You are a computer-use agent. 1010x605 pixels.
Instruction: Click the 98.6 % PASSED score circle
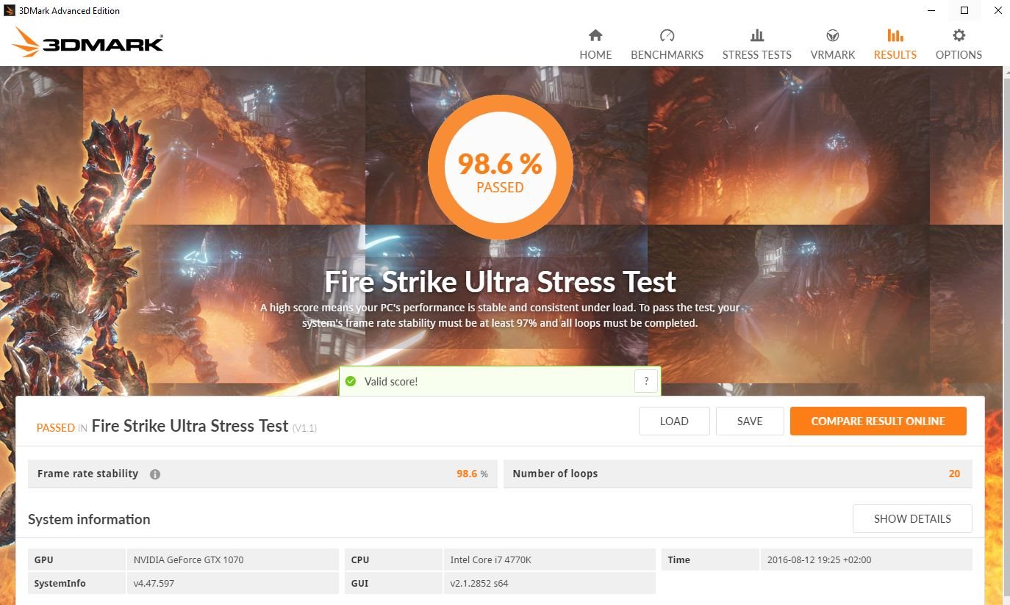pos(500,167)
